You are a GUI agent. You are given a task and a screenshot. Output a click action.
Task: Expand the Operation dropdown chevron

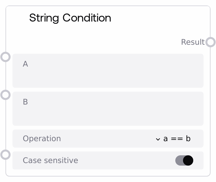coord(158,139)
